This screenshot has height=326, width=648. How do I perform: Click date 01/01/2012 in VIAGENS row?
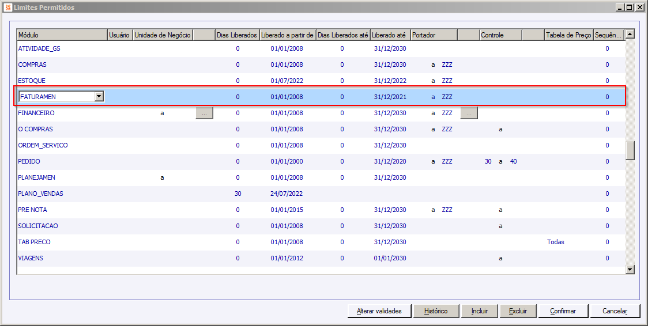287,259
